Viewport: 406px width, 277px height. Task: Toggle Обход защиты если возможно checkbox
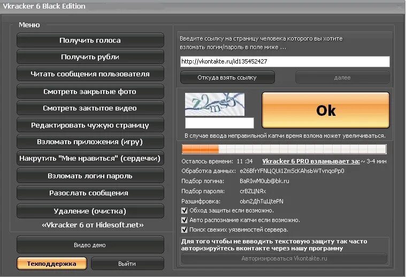(x=185, y=210)
